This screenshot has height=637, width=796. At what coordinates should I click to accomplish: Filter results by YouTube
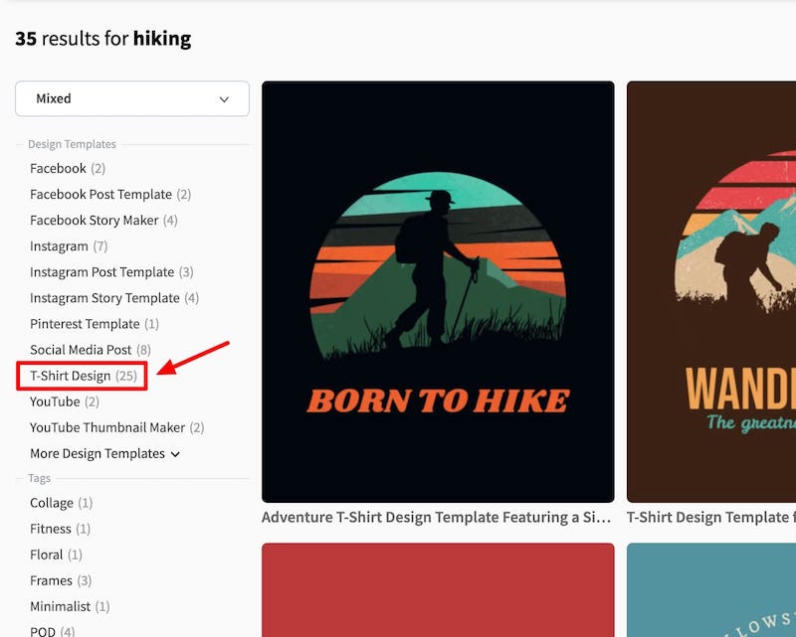click(x=55, y=402)
